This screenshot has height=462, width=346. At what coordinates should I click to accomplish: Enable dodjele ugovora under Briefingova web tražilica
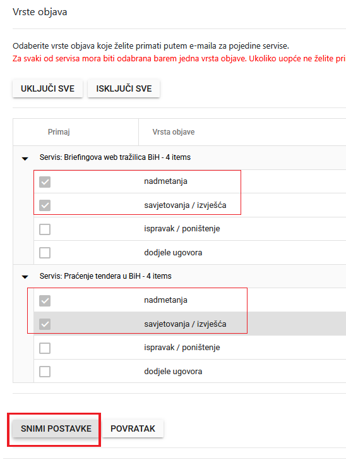point(45,253)
